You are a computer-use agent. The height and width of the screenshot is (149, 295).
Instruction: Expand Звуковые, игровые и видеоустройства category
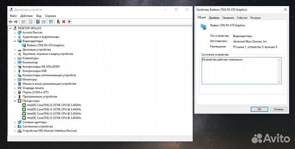pos(15,54)
